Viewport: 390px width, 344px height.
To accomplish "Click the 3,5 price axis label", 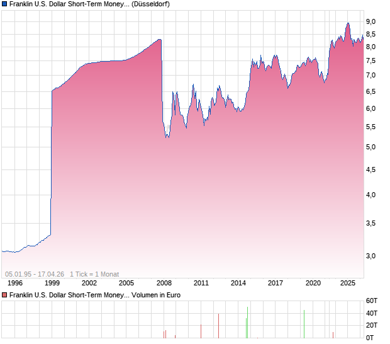I will coord(370,223).
